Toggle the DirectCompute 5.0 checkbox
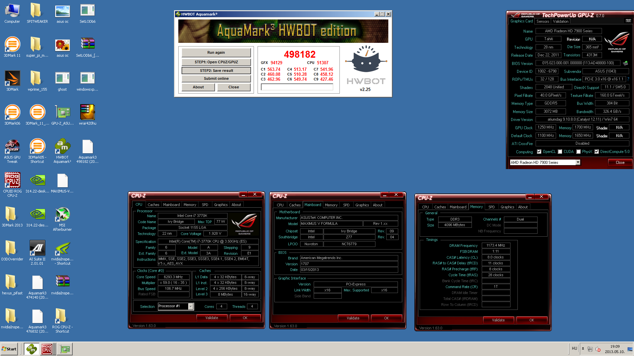This screenshot has width=634, height=356. click(x=597, y=152)
